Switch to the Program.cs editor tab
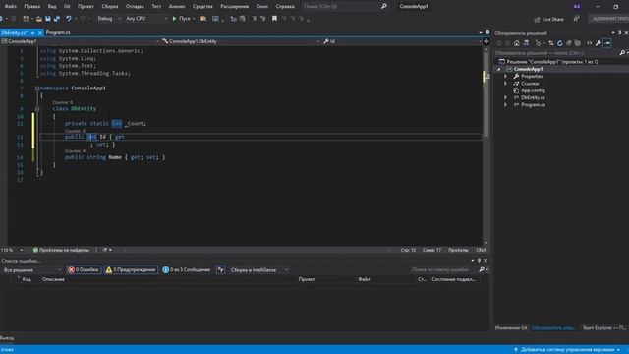This screenshot has width=629, height=354. 58,32
